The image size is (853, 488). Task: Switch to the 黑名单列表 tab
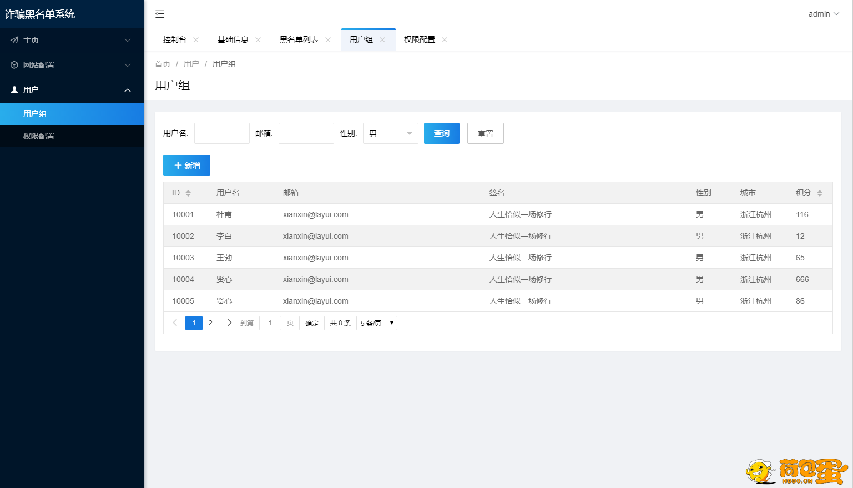click(299, 39)
